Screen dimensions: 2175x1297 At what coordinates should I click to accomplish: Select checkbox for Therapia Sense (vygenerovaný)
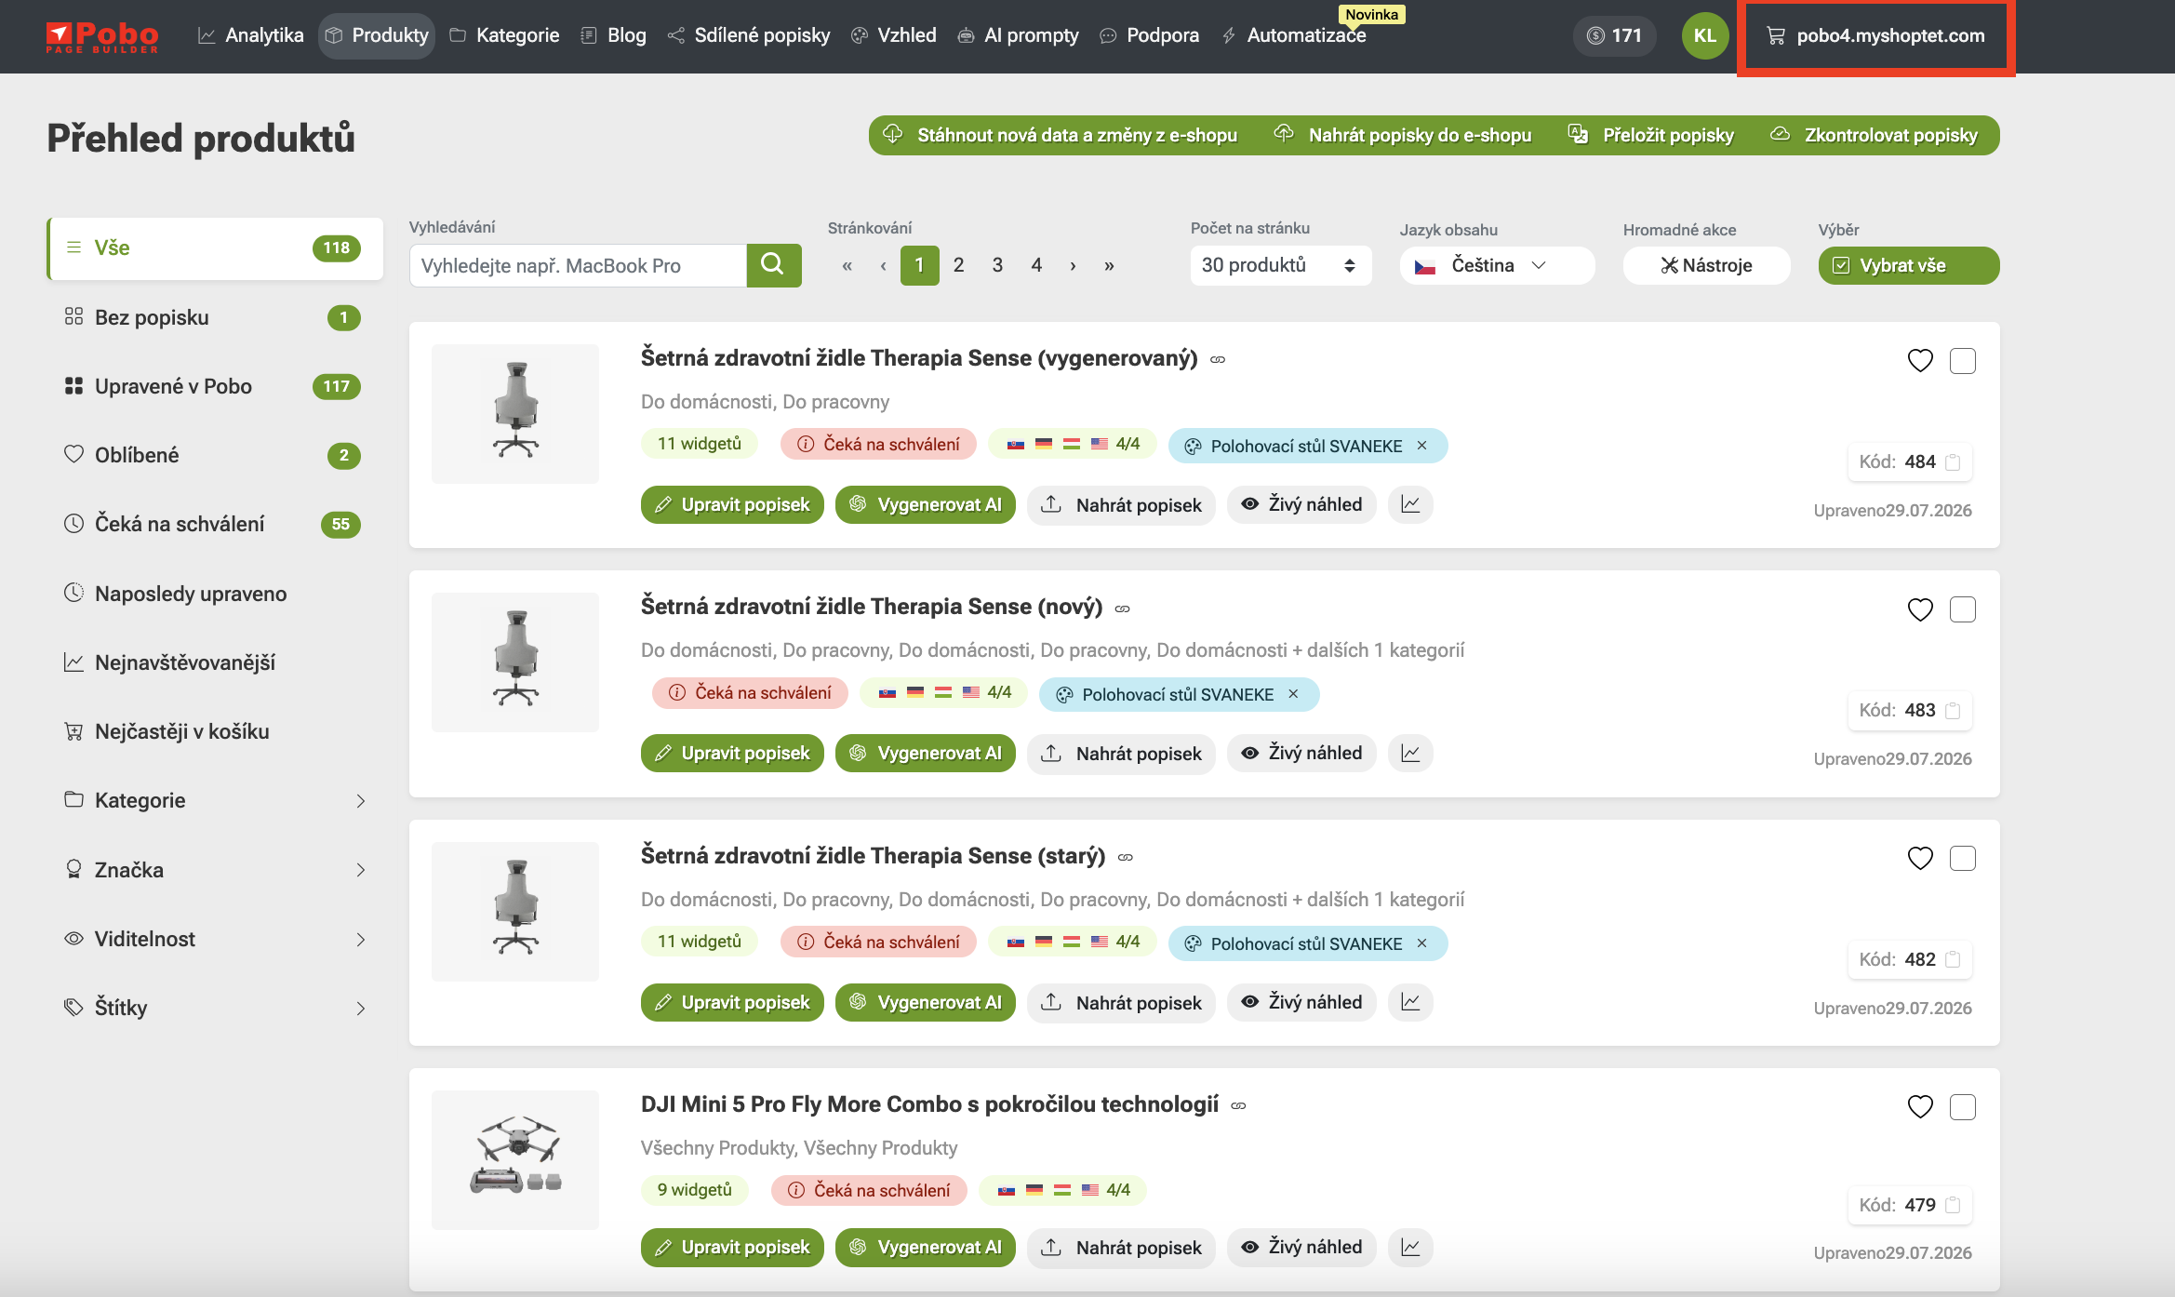click(x=1963, y=360)
